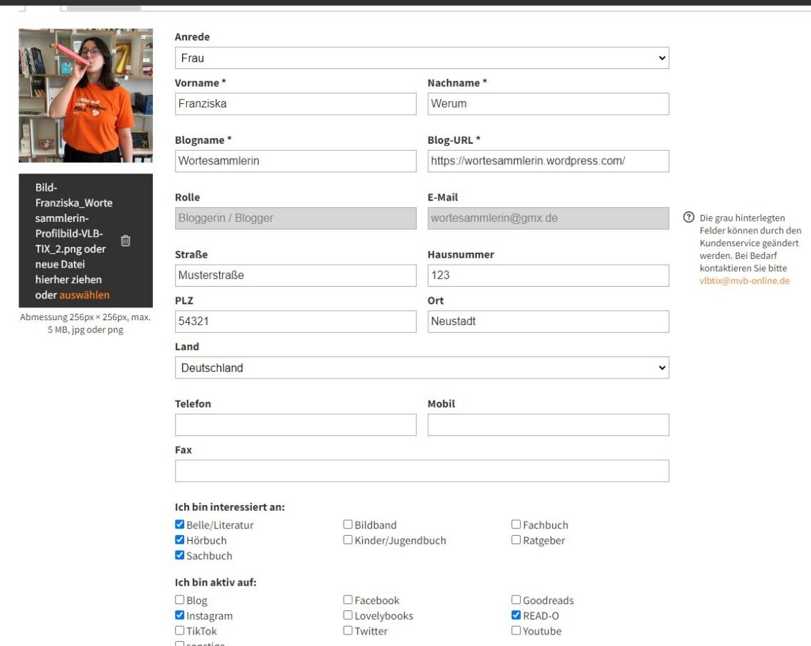Click the profile picture thumbnail
This screenshot has width=811, height=646.
click(85, 95)
